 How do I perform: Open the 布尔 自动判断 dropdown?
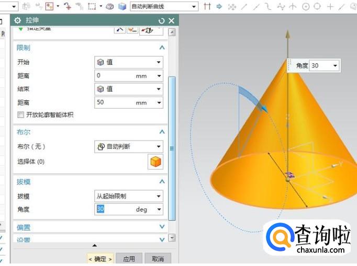coord(159,147)
